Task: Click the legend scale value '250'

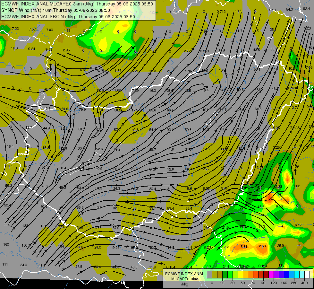Action: pos(294,283)
